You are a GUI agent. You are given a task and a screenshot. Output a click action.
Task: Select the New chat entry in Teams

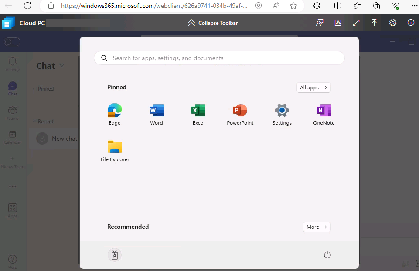[x=54, y=139]
